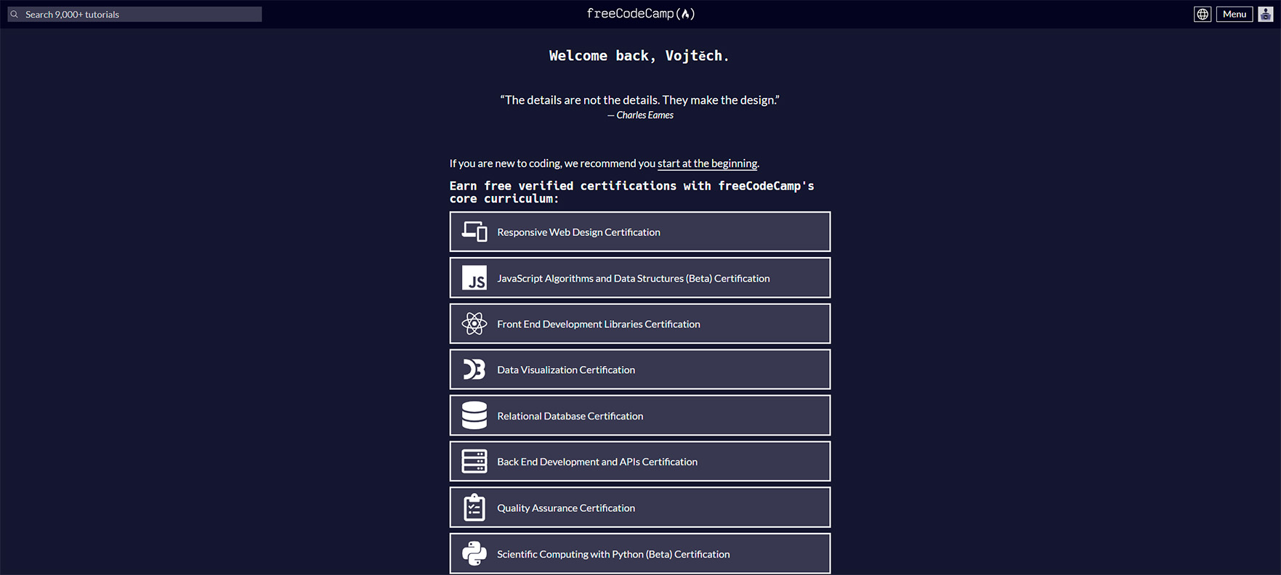The image size is (1281, 575).
Task: Open Data Visualization Certification
Action: [x=640, y=370]
